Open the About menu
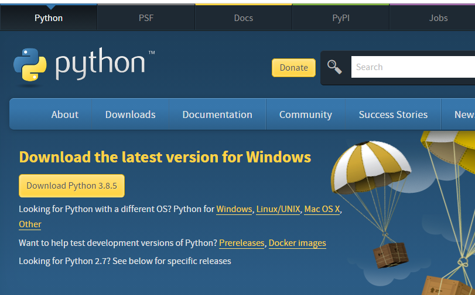Viewport: 475px width, 295px height. click(65, 114)
